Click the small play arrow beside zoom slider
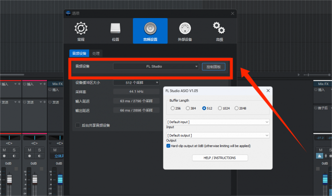332x196 pixels. (299, 75)
